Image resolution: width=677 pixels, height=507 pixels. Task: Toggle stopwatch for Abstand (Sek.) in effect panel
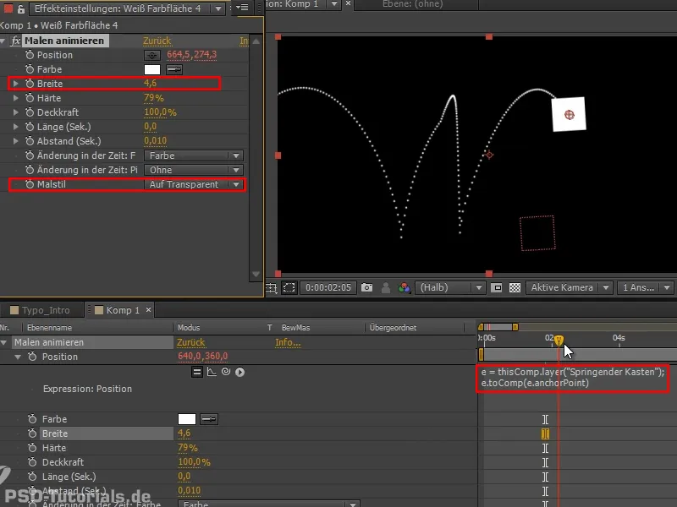point(30,141)
